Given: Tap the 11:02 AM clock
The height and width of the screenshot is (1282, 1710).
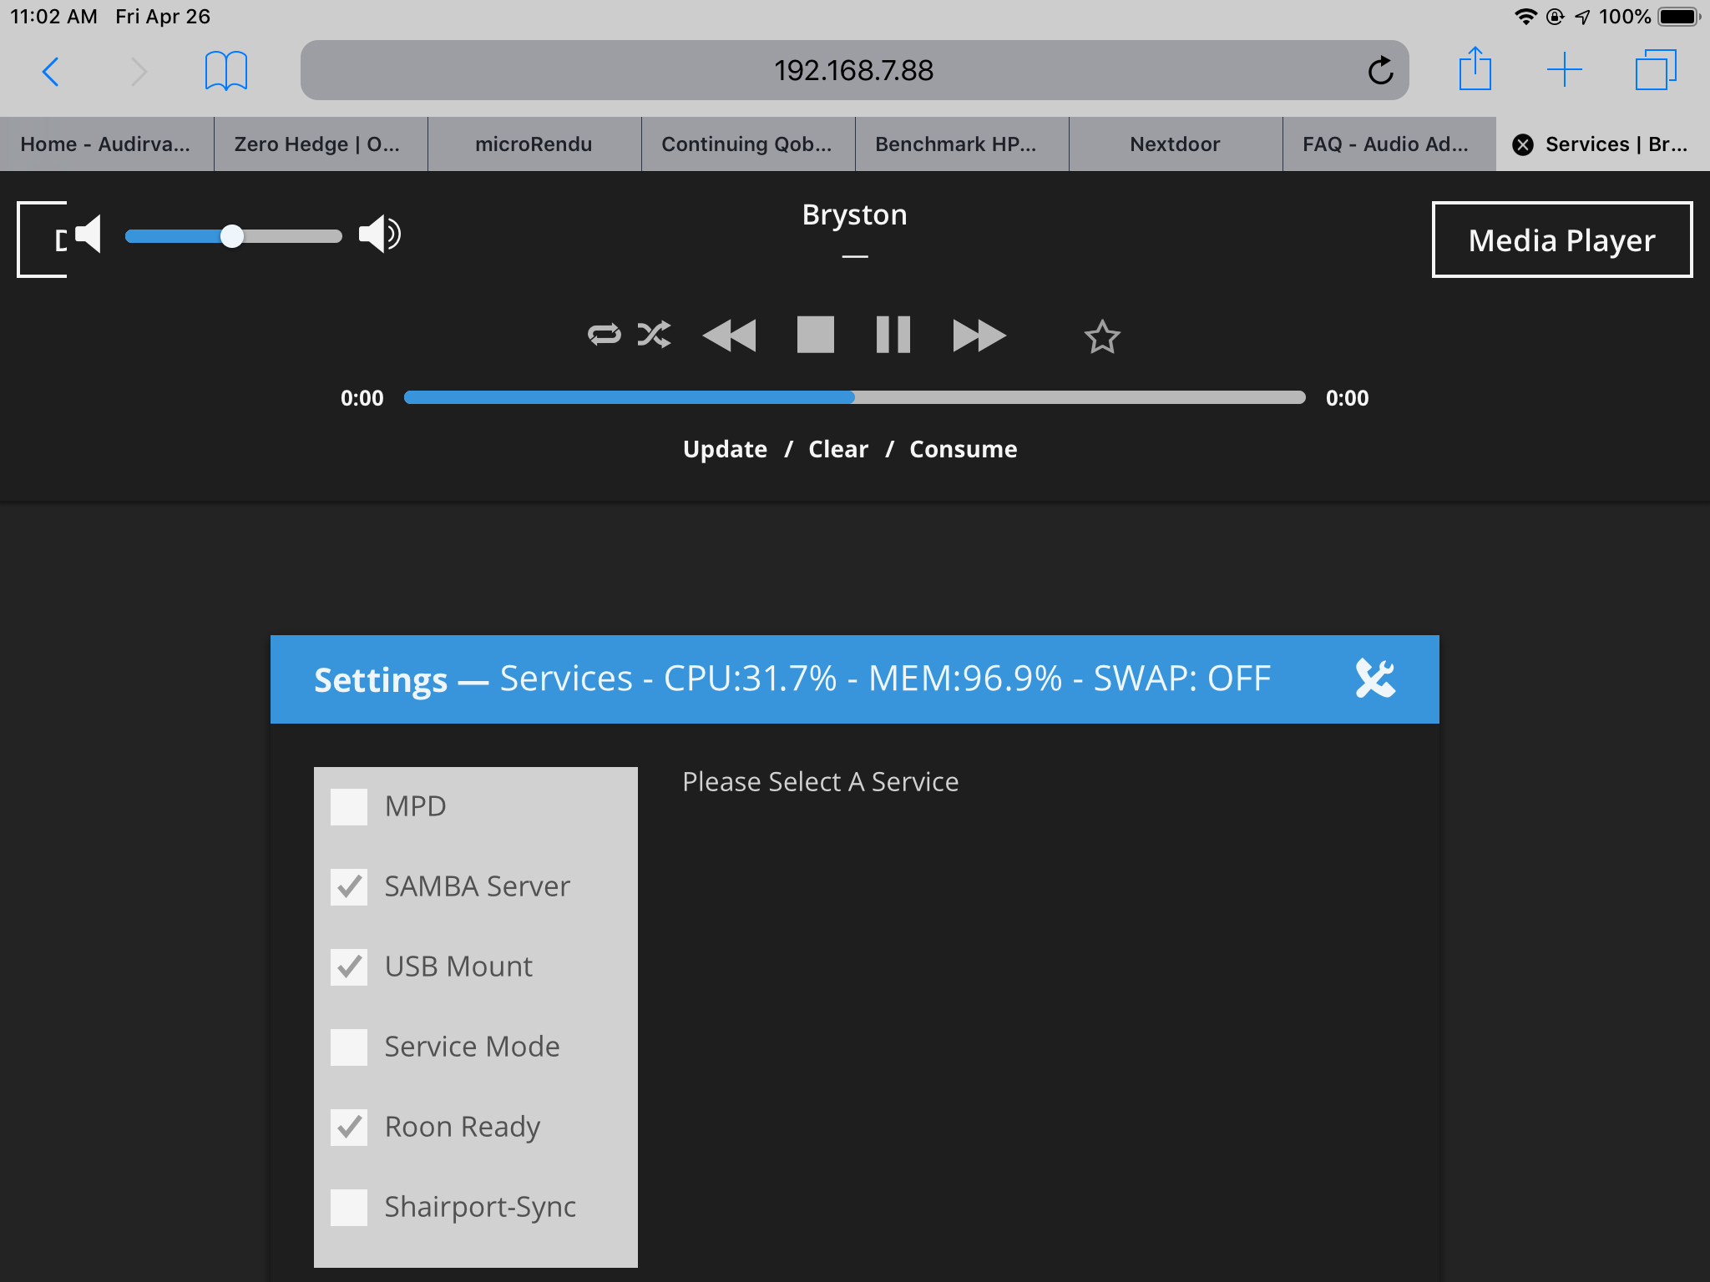Looking at the screenshot, I should coord(53,17).
